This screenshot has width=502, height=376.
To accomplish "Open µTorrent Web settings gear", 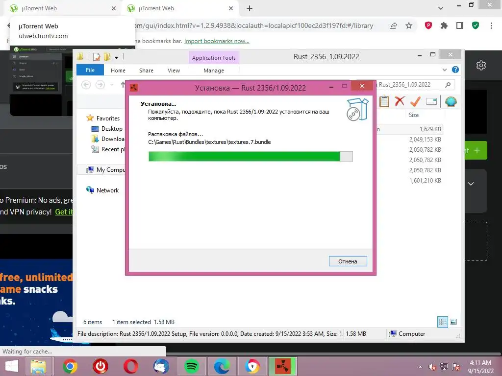I will [x=481, y=66].
